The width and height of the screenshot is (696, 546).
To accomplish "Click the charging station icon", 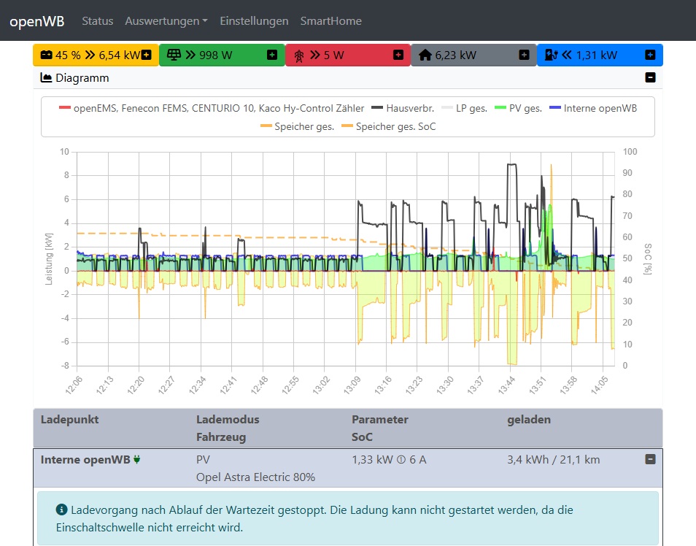I will (552, 55).
